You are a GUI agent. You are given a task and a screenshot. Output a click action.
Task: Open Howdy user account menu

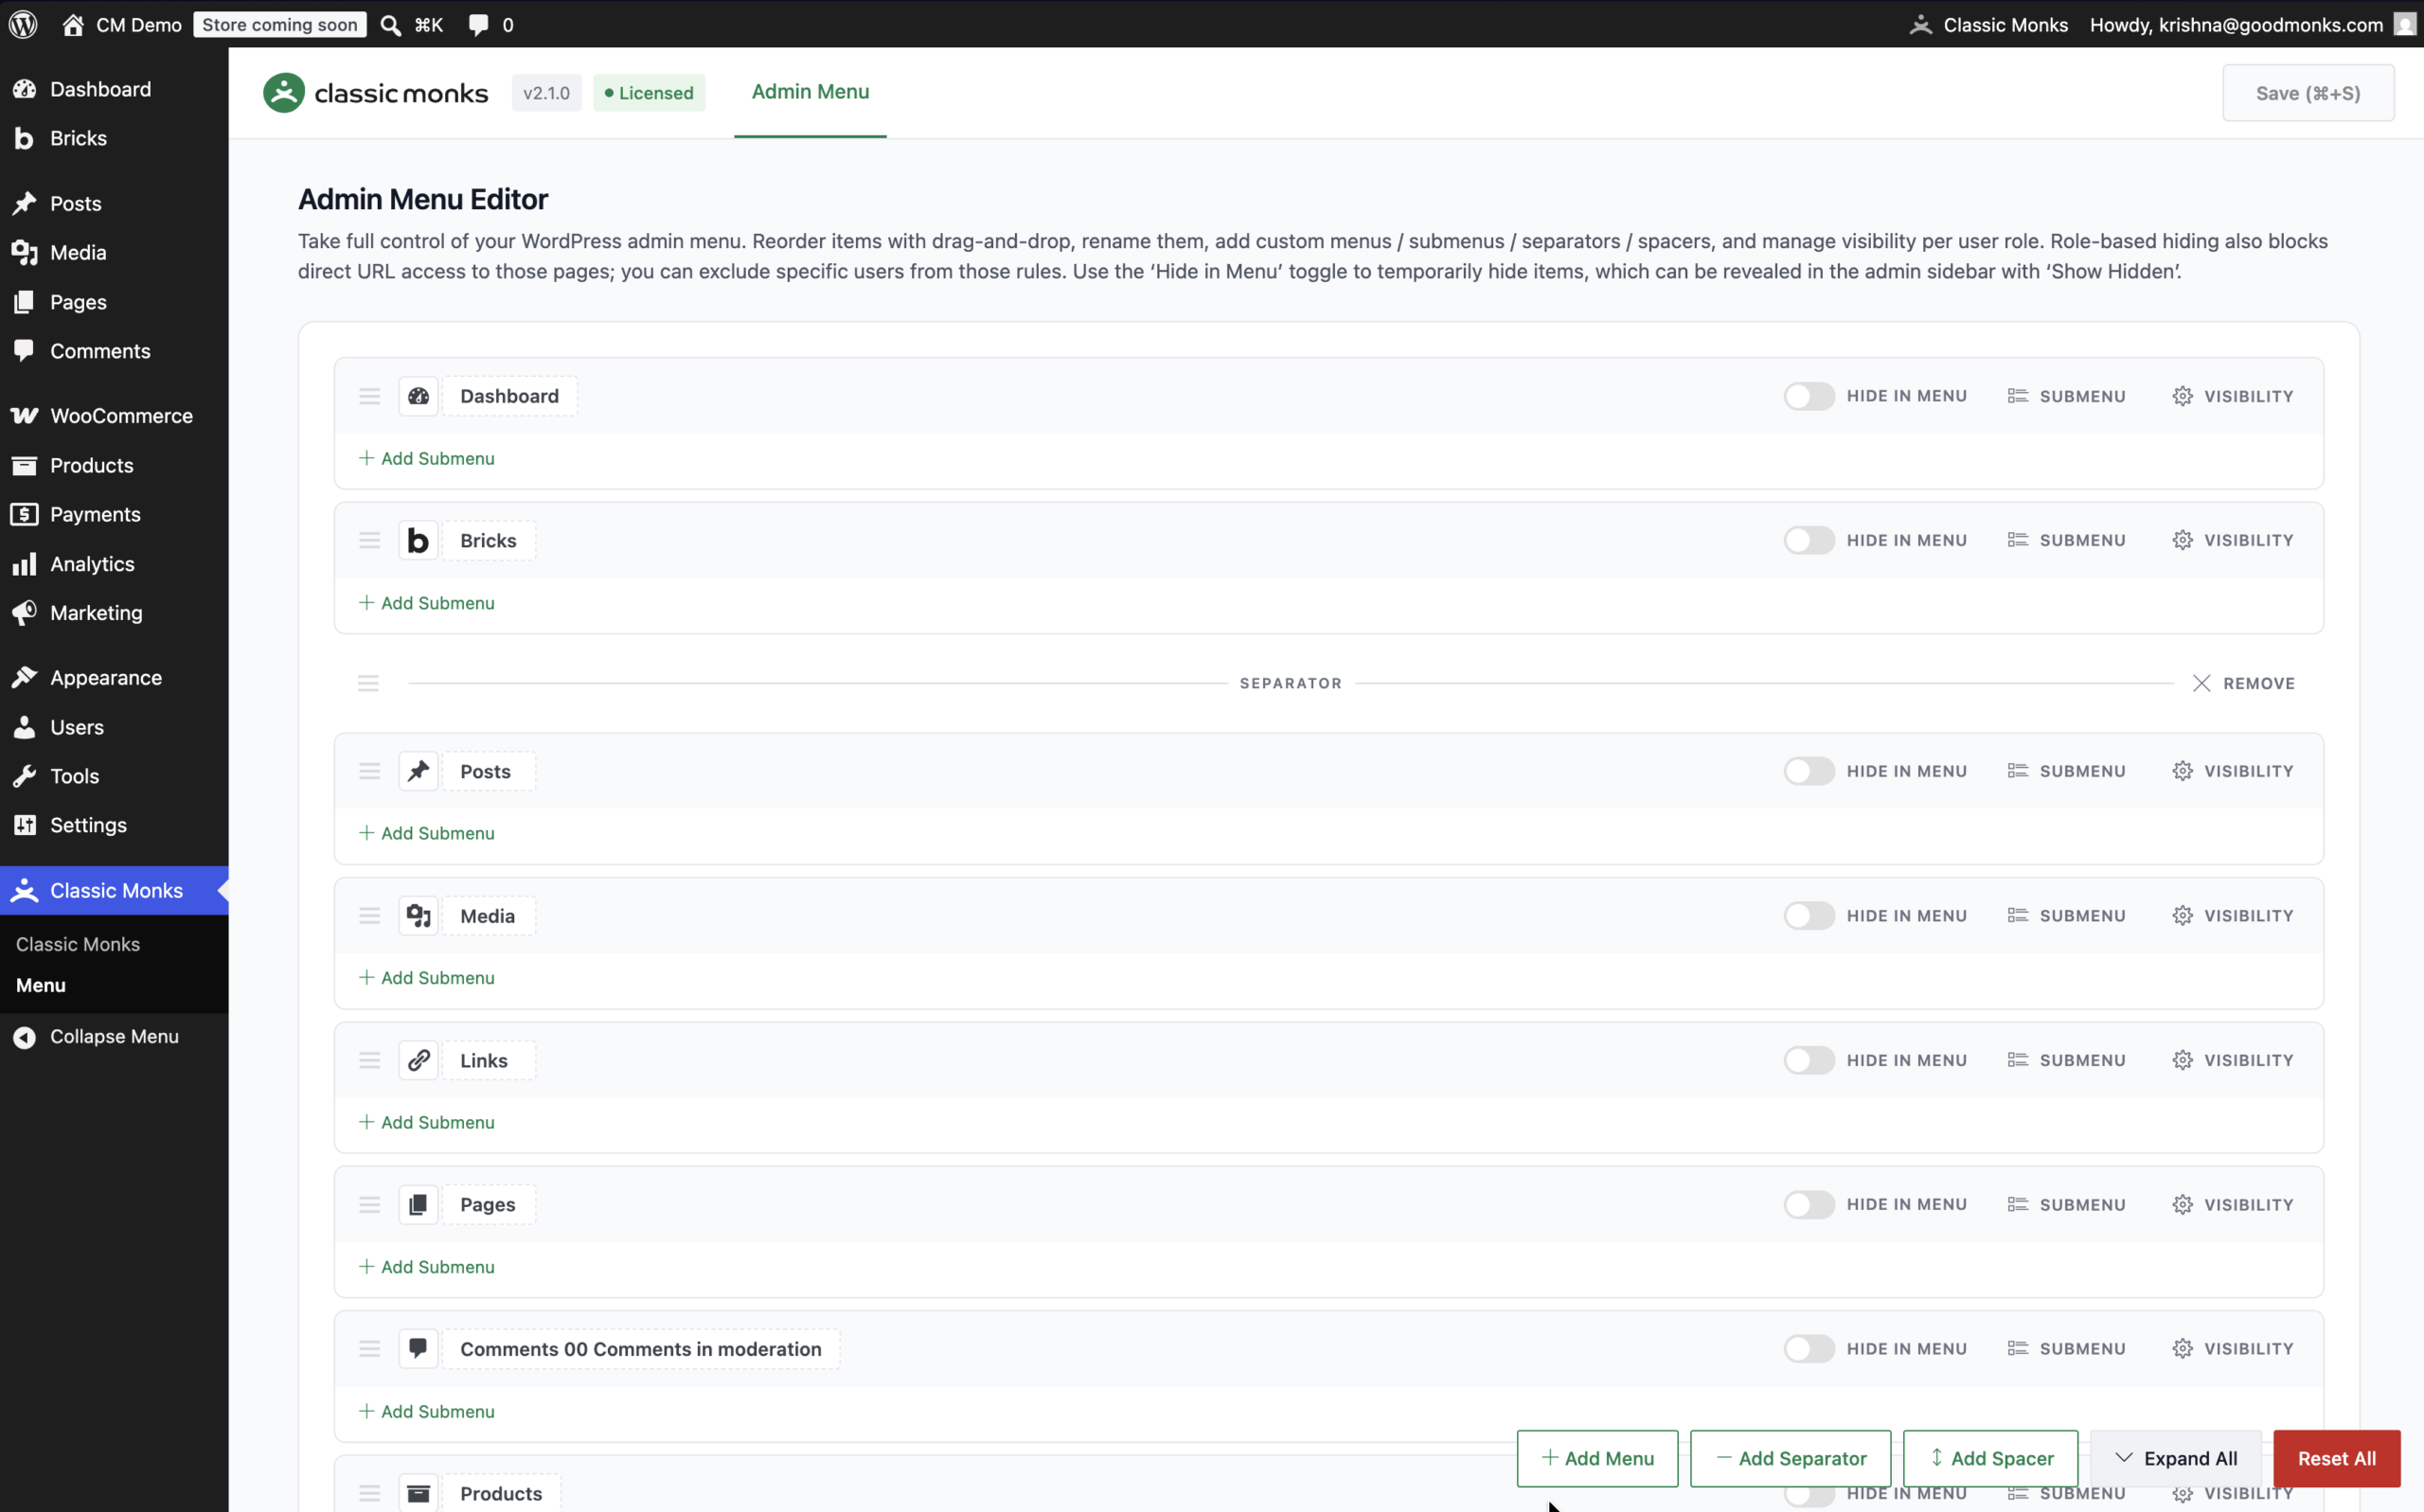[x=2251, y=25]
